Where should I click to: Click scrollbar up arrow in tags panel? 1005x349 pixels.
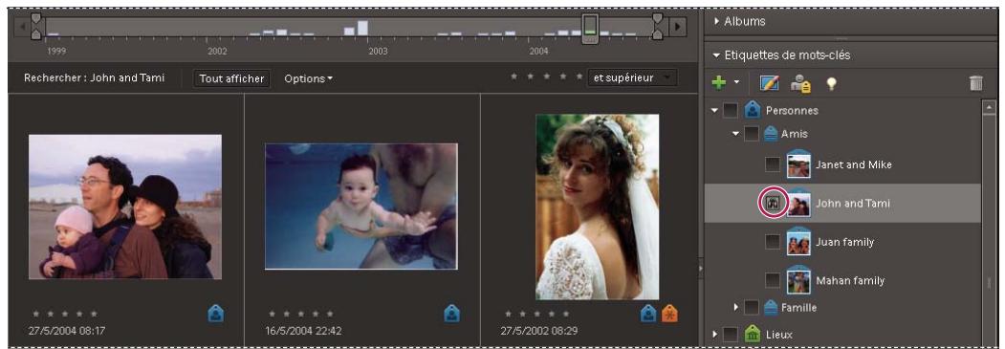[989, 108]
